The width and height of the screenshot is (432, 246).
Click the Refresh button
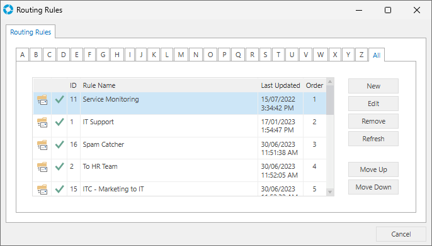pos(373,139)
